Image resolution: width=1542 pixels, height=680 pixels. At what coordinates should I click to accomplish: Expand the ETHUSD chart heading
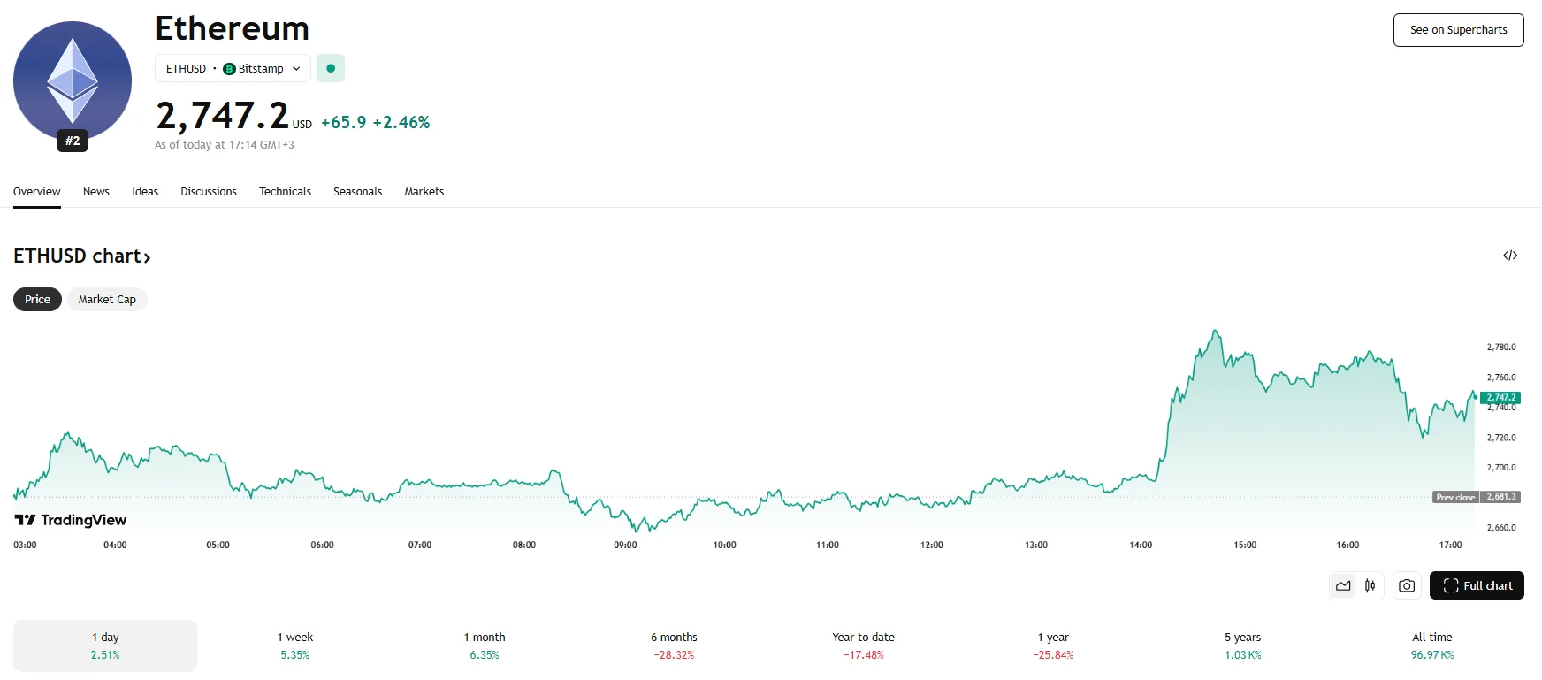pos(81,256)
